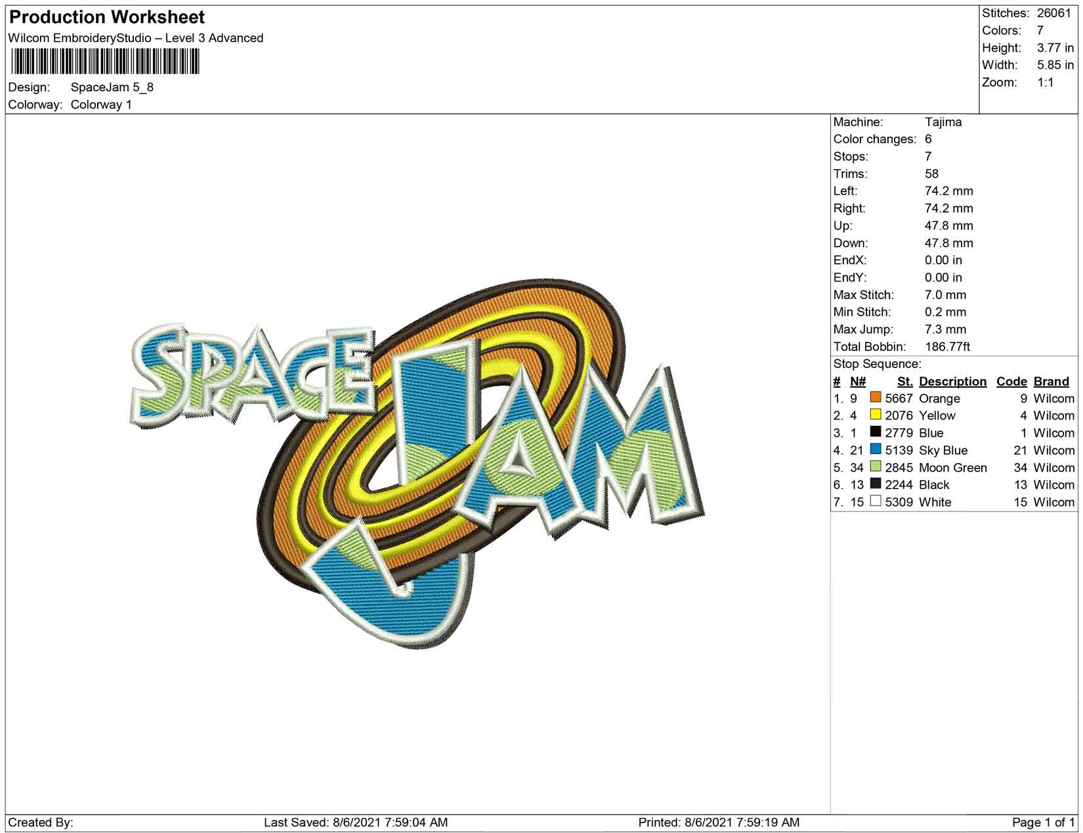Click the Right extent value "74.2 mm"

[x=949, y=209]
